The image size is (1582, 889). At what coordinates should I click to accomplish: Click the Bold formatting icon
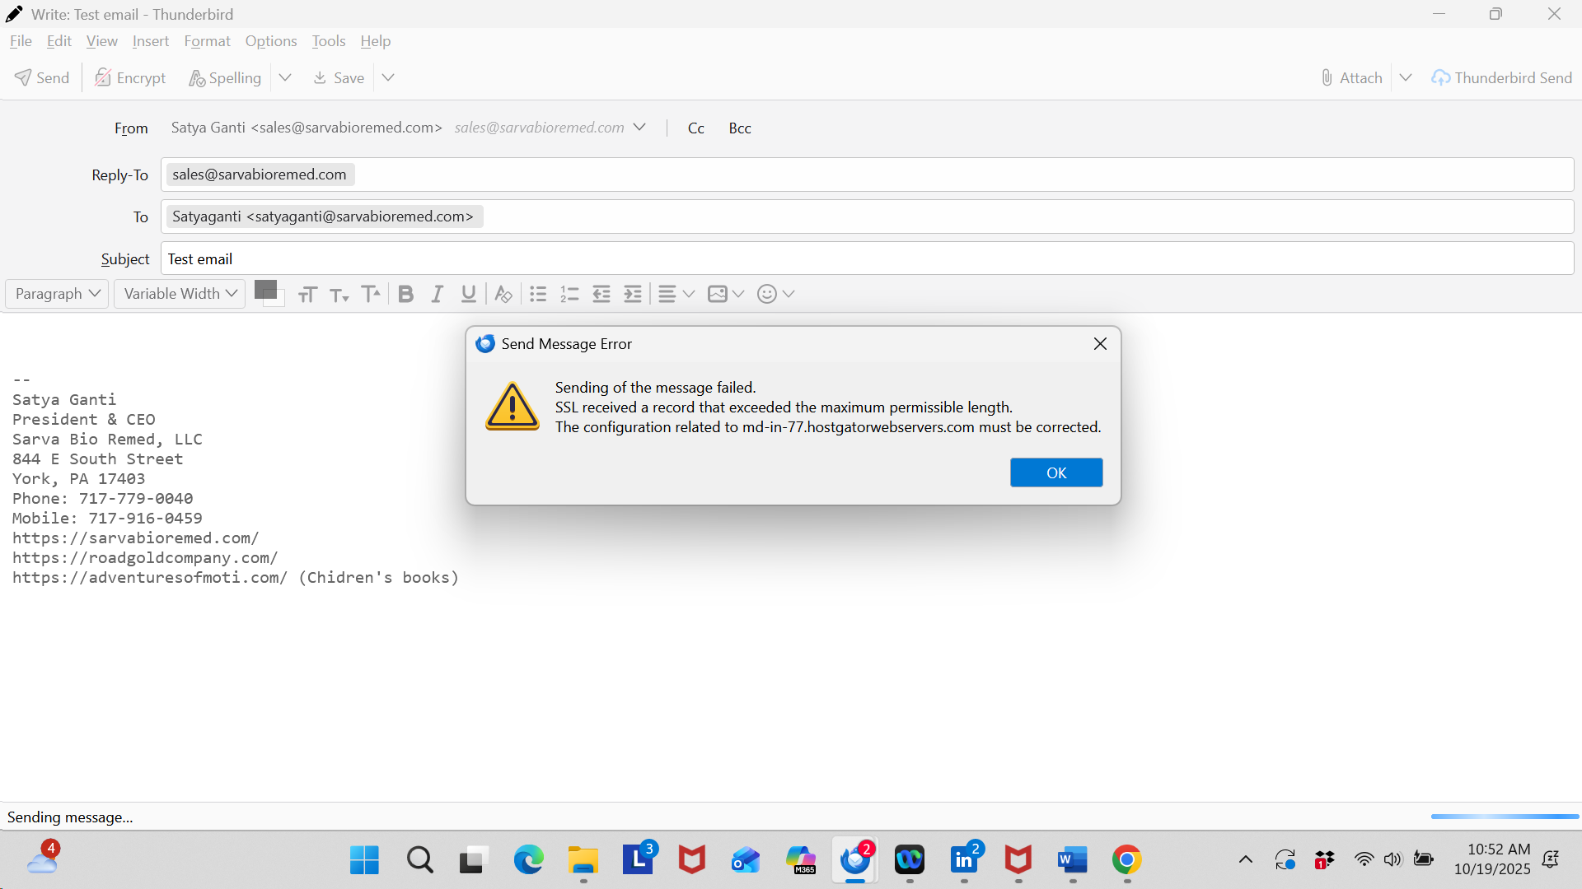point(405,294)
